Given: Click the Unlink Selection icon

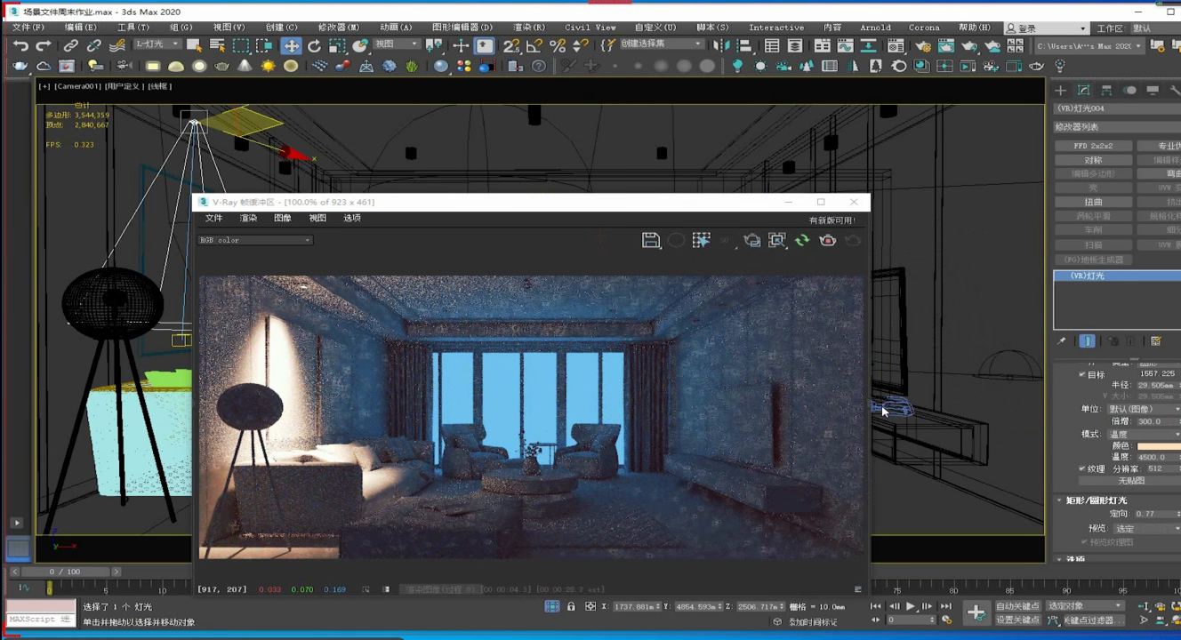Looking at the screenshot, I should (x=94, y=46).
